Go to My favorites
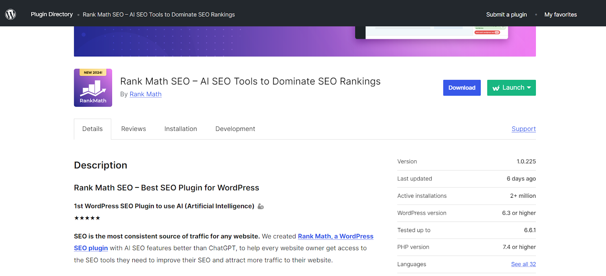This screenshot has height=276, width=606. point(561,15)
